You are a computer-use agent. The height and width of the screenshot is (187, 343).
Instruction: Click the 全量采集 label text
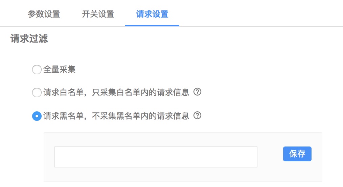click(59, 70)
